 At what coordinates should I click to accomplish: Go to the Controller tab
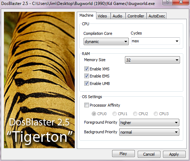click(x=136, y=16)
